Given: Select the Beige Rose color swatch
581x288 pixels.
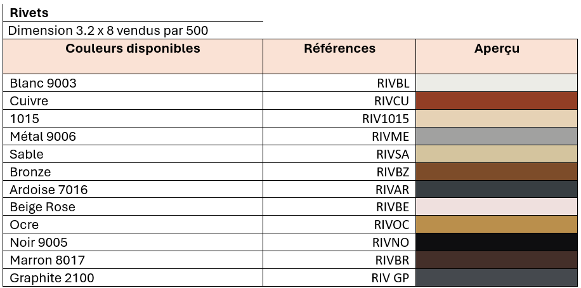Looking at the screenshot, I should coord(497,207).
